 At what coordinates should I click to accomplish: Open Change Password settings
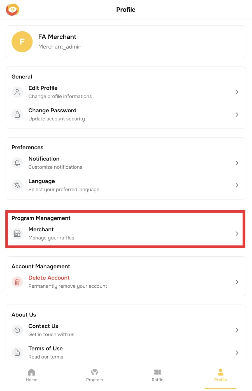click(52, 111)
